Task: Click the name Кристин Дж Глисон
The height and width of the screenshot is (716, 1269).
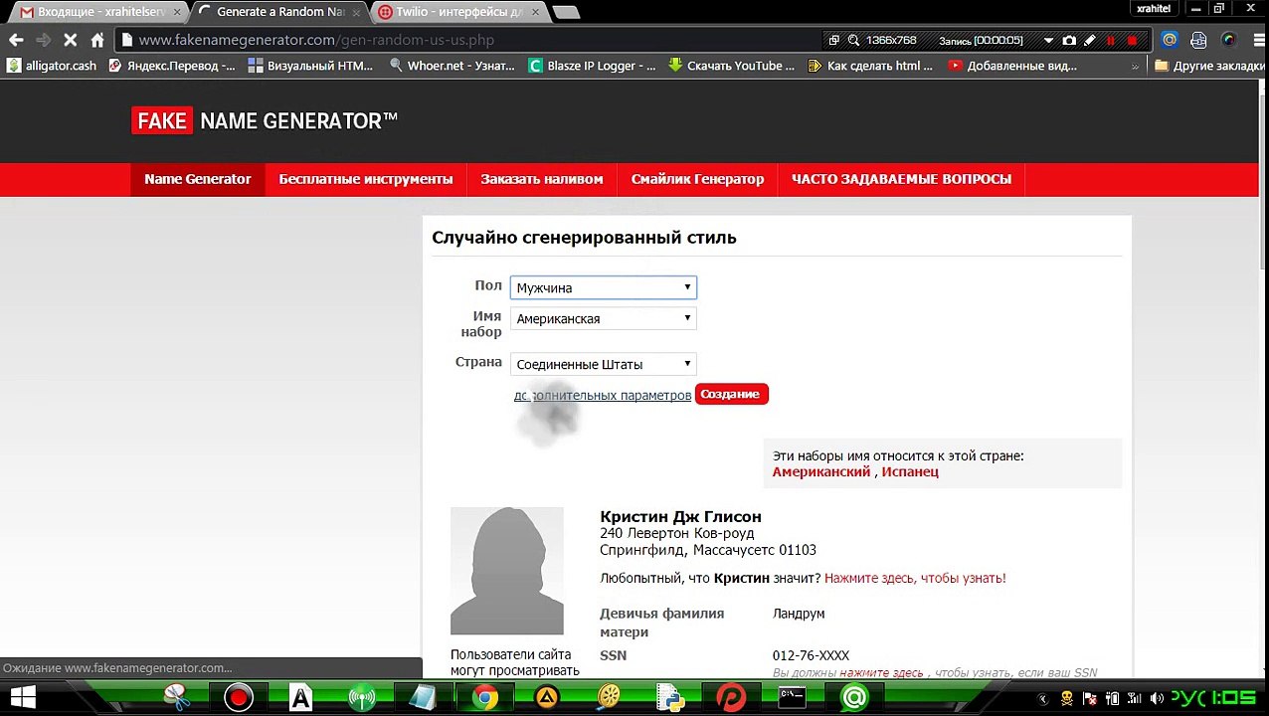Action: click(x=680, y=516)
